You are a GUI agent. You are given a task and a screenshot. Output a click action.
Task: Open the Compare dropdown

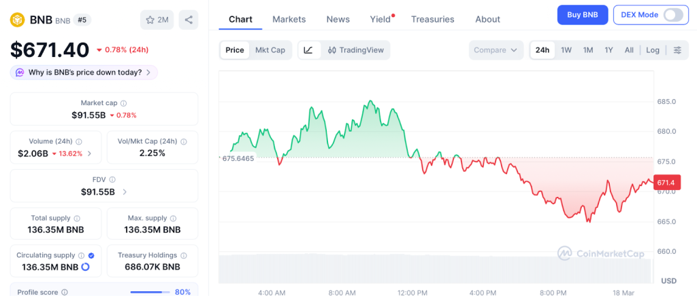(x=496, y=50)
